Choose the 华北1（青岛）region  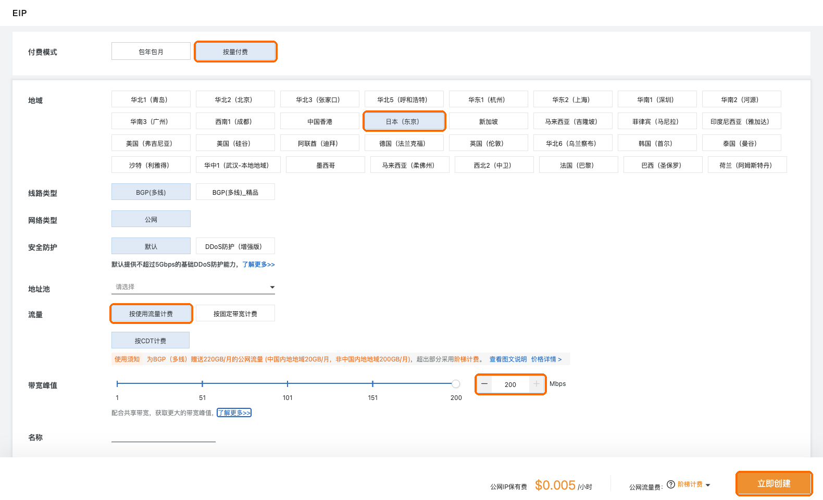click(x=151, y=99)
